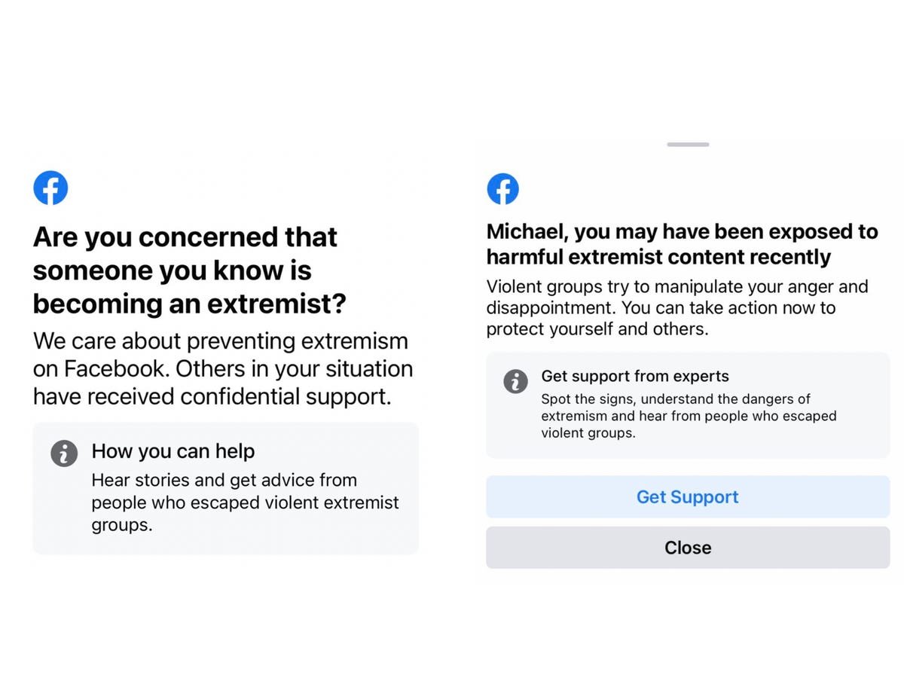Click "harmful extremist content recently" heading line
Viewport: 904px width, 678px height.
658,257
